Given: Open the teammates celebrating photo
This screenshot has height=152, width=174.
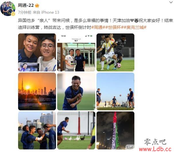Looking at the screenshot, I should (37, 130).
